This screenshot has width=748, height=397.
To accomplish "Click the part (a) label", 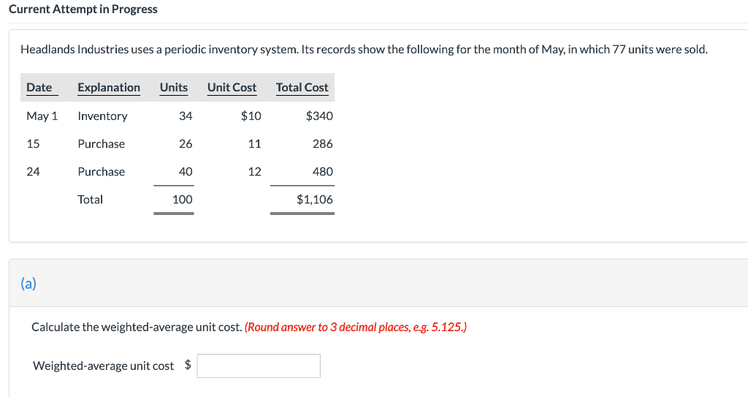I will pyautogui.click(x=28, y=283).
